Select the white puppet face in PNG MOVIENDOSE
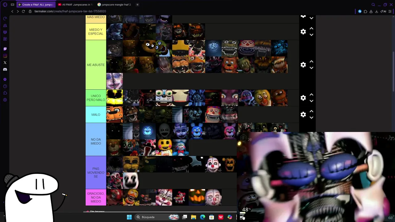This screenshot has width=395, height=222. pyautogui.click(x=131, y=181)
